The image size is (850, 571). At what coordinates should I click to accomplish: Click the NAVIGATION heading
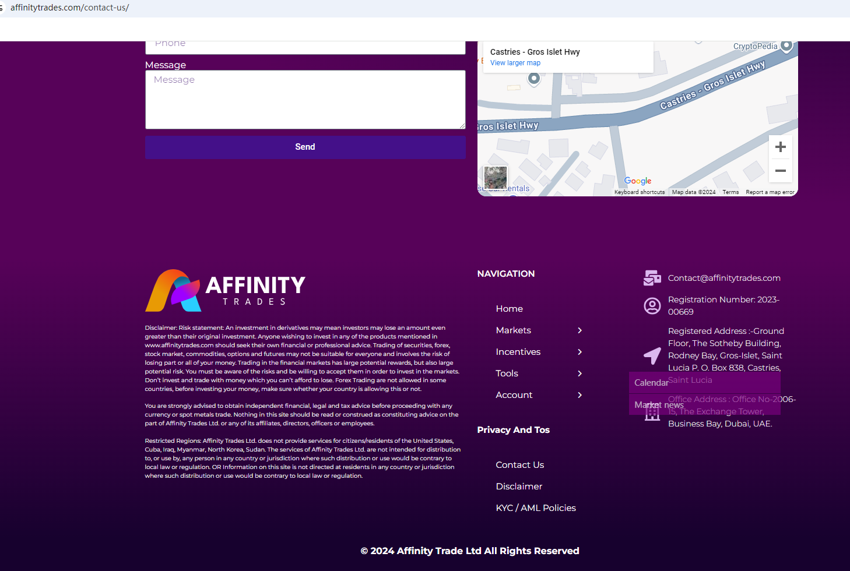click(x=505, y=274)
